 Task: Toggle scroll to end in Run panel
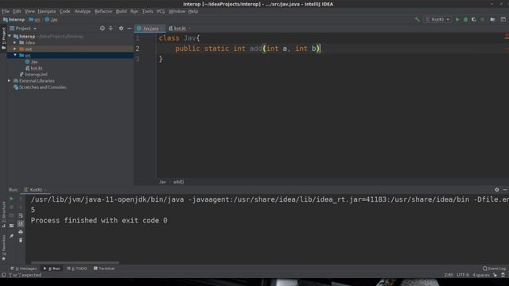coord(21,224)
